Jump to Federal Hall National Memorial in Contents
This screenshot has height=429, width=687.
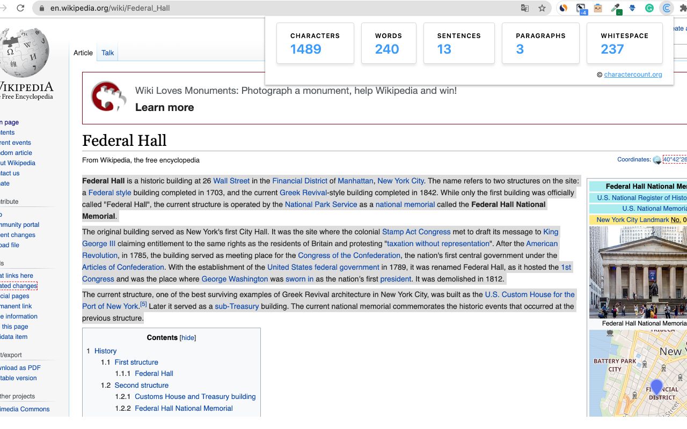(184, 408)
